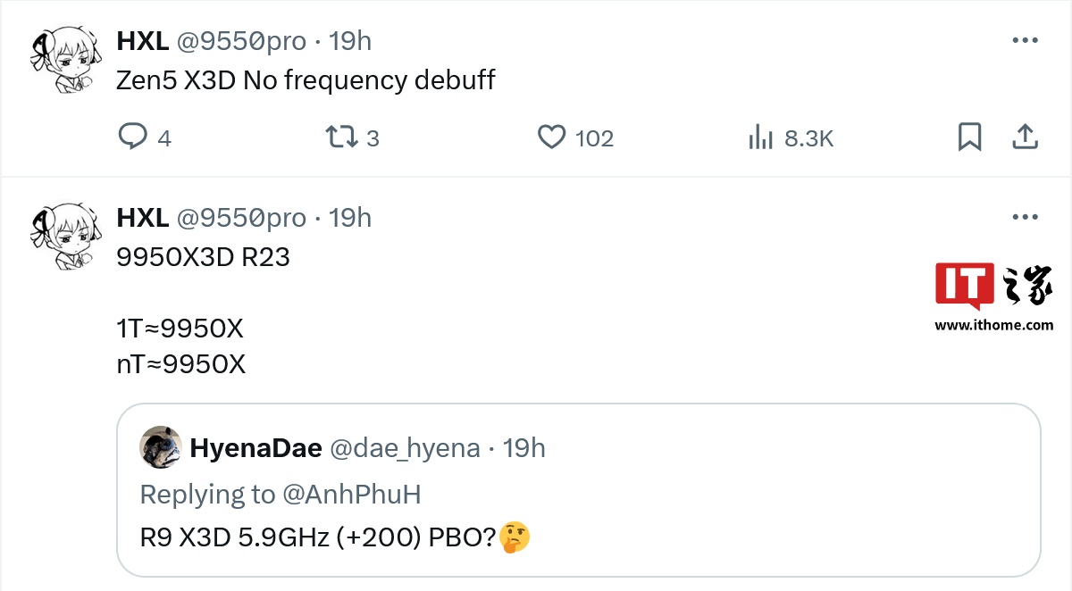Screen dimensions: 1072x591
Task: Retweet the Zen5 X3D frequency tweet
Action: pyautogui.click(x=340, y=137)
